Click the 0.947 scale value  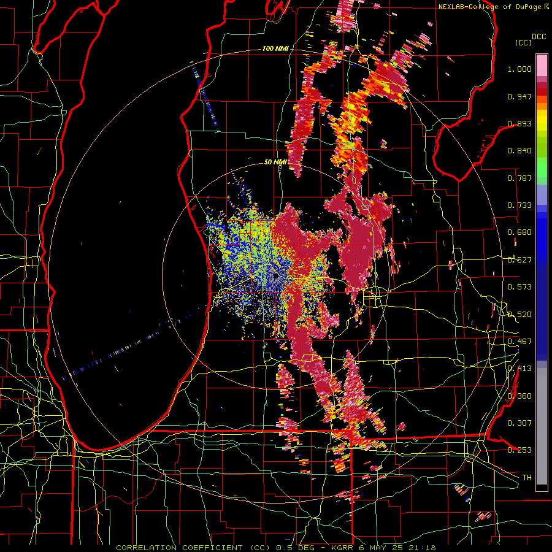tap(519, 96)
